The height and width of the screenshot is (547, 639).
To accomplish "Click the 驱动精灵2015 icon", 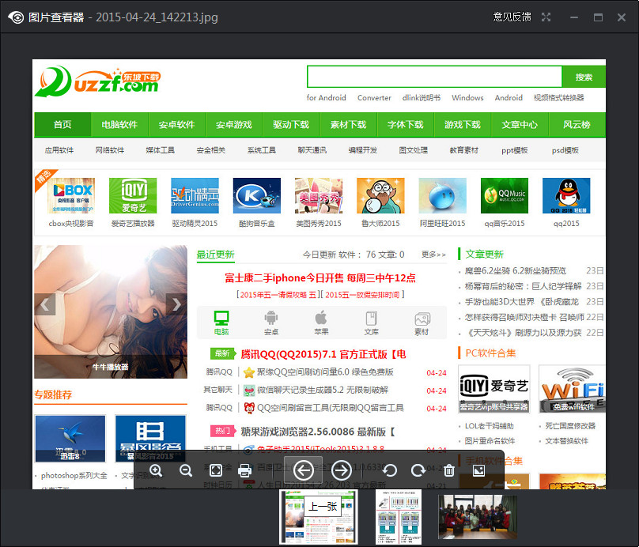I will coord(195,195).
